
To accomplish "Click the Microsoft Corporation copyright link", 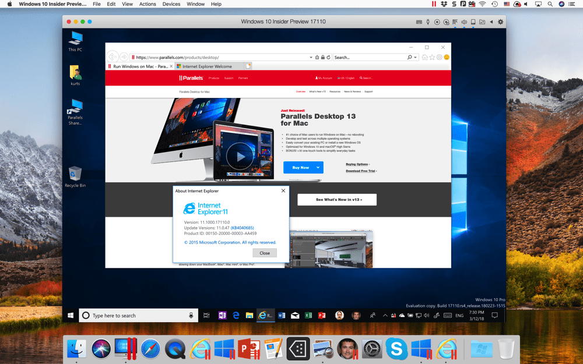I will pyautogui.click(x=230, y=242).
